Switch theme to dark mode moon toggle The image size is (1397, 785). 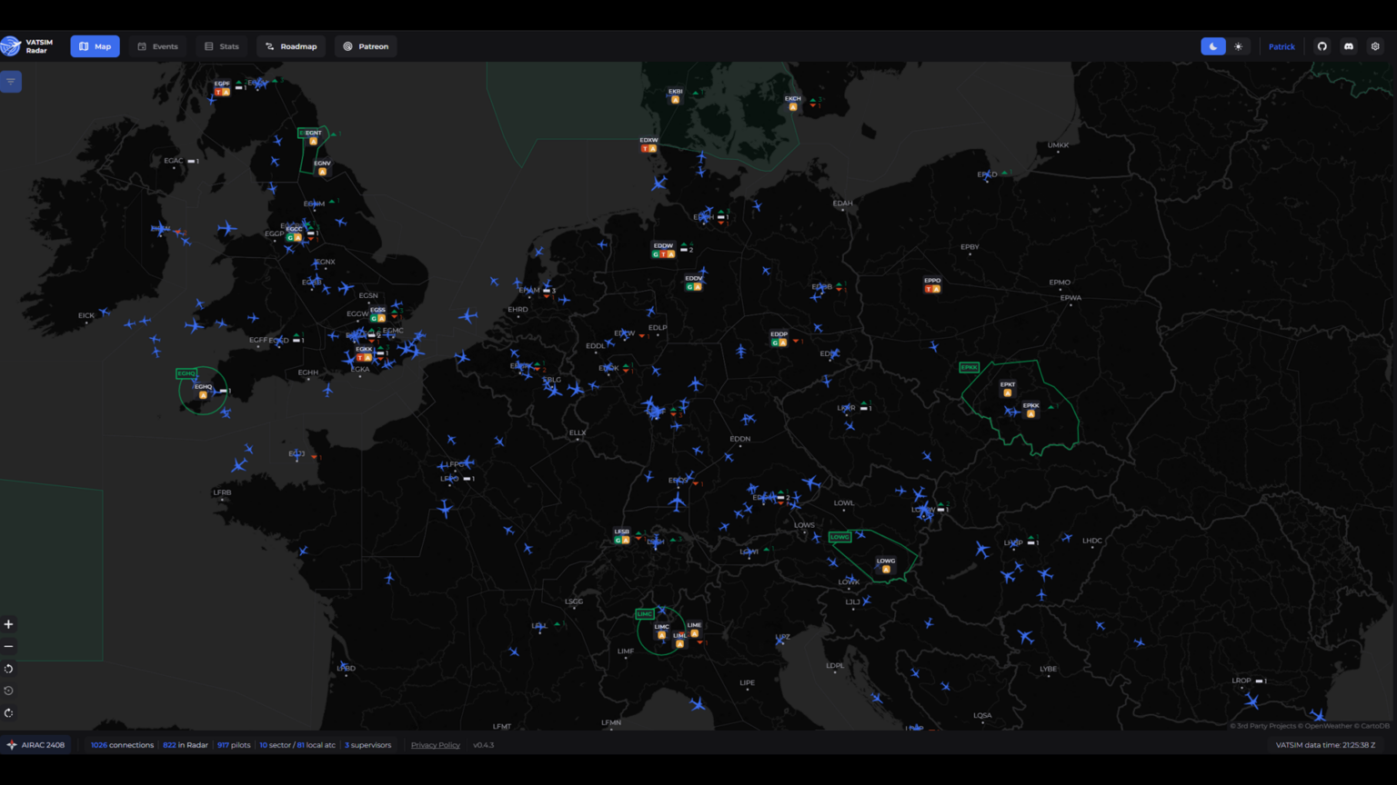[x=1212, y=45]
